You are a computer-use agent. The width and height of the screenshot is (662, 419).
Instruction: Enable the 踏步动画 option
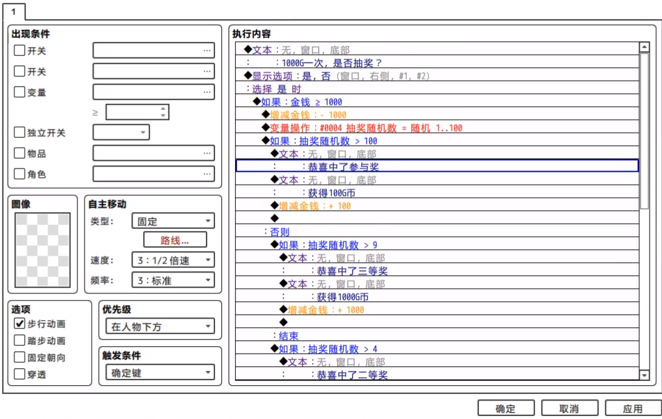click(x=20, y=340)
